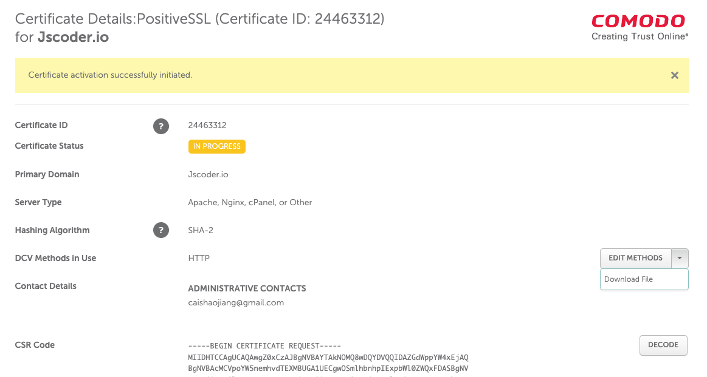707x377 pixels.
Task: Click the certificate ID value 24463312
Action: (207, 125)
